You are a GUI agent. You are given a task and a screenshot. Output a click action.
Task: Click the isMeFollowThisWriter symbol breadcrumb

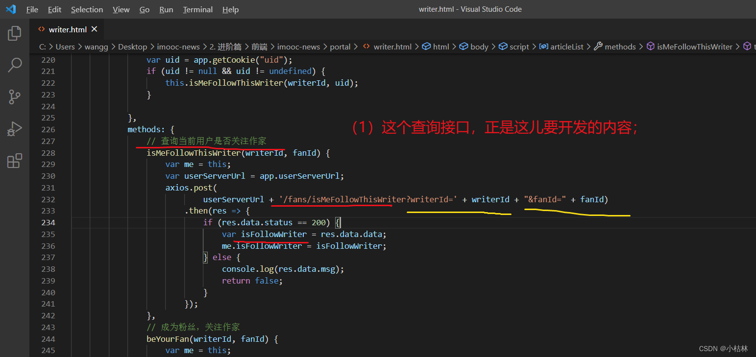689,47
